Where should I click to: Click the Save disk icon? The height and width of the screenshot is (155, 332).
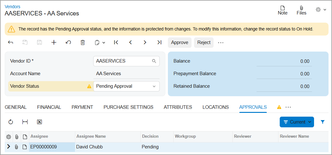(39, 42)
